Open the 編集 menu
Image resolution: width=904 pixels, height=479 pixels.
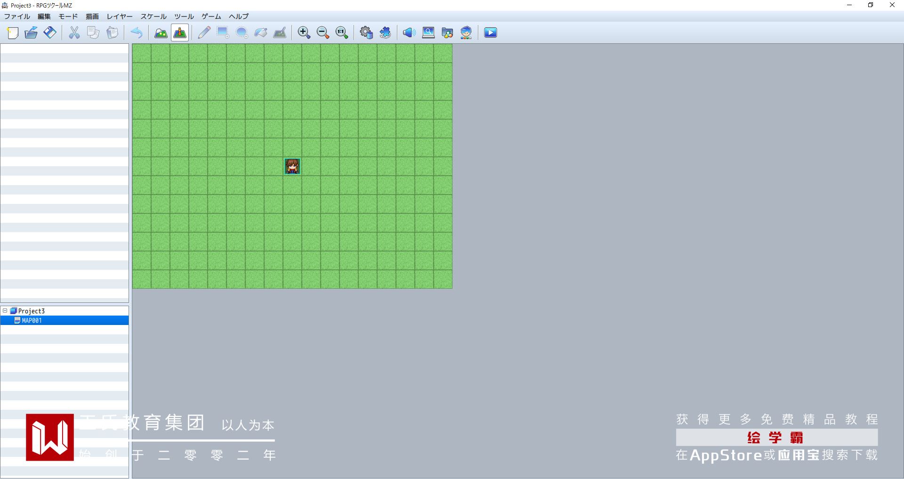tap(44, 16)
